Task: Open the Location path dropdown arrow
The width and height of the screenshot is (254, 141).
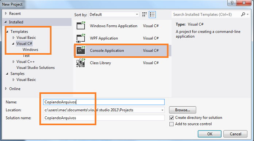Action: tap(162, 110)
